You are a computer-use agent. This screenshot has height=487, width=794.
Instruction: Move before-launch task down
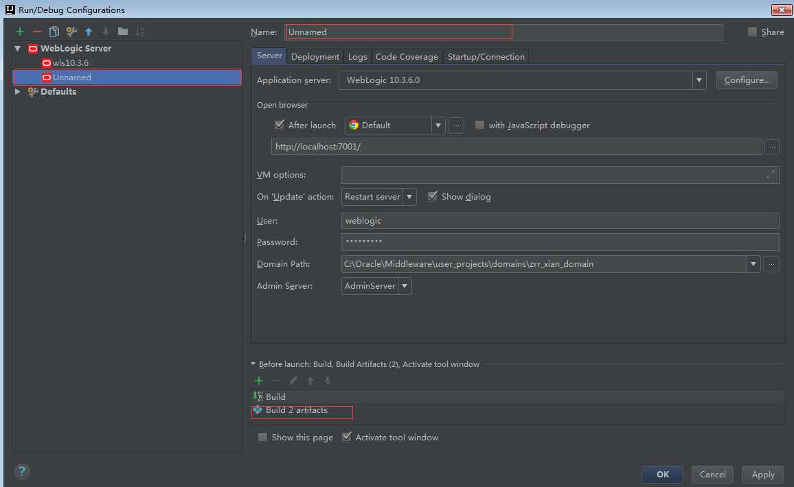[x=328, y=381]
